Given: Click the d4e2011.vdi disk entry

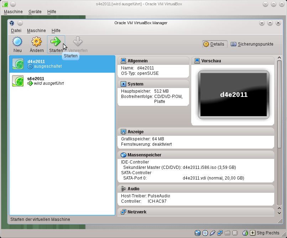Looking at the screenshot, I should pos(213,178).
